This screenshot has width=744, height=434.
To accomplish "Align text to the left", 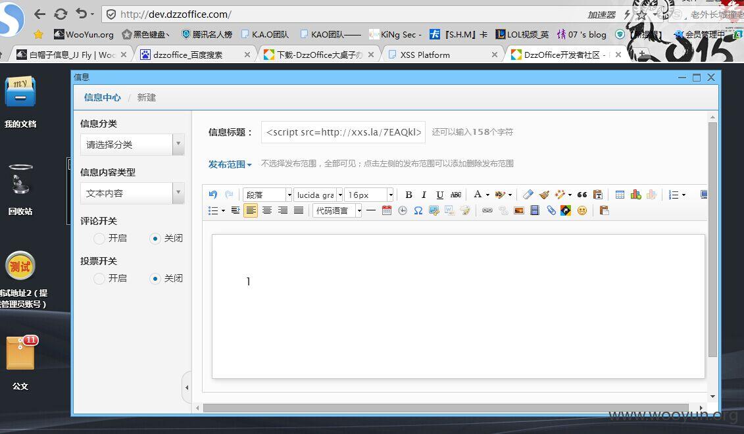I will [x=251, y=210].
